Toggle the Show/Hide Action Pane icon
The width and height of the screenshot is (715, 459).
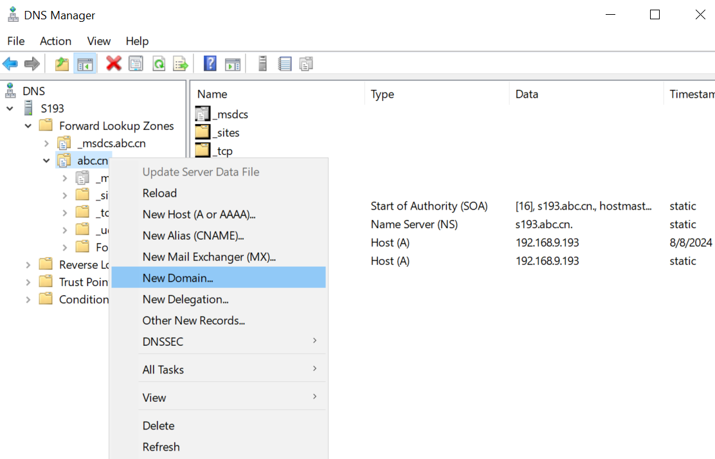[233, 64]
